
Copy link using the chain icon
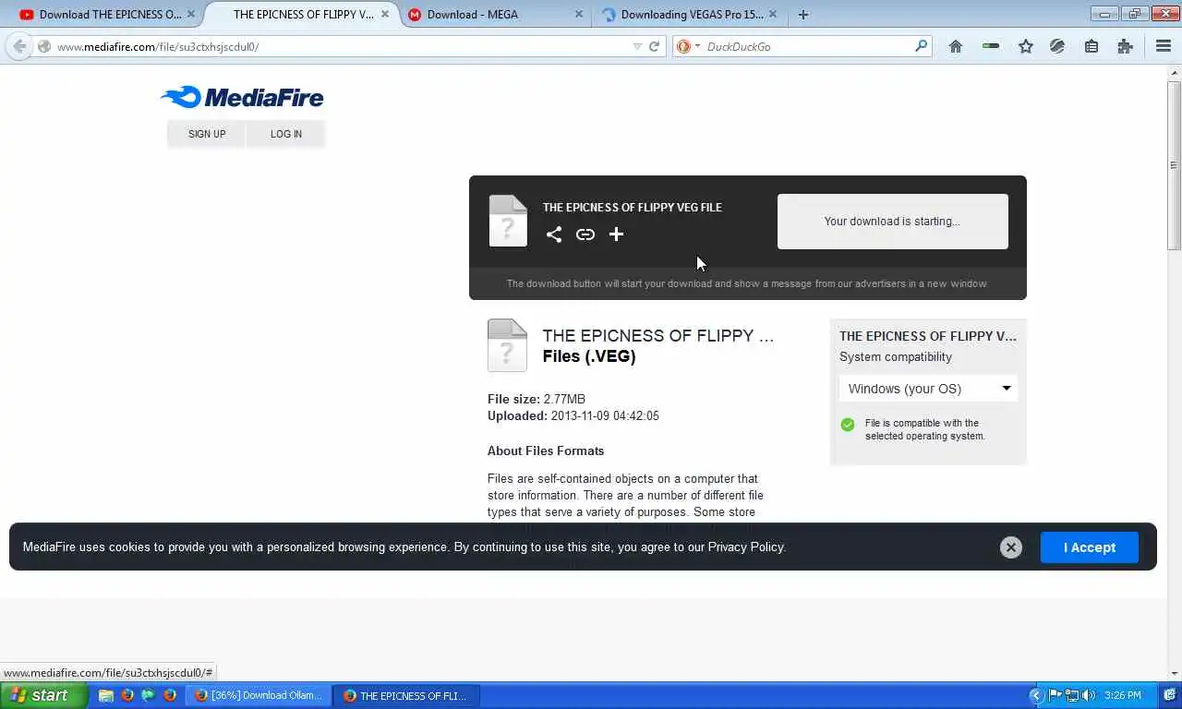pyautogui.click(x=585, y=234)
